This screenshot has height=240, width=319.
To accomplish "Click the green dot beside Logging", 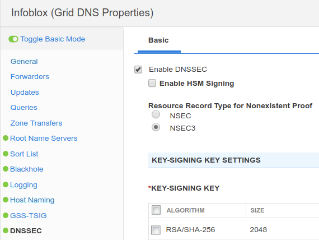I will tap(6, 184).
